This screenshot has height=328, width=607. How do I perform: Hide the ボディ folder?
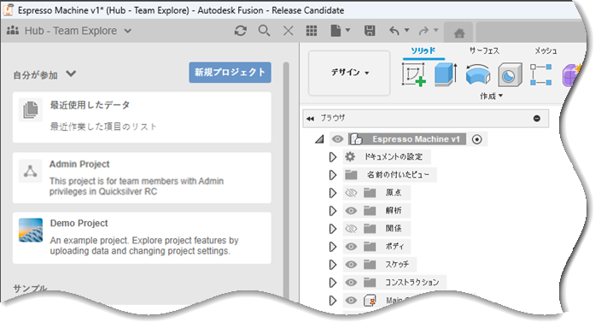click(351, 246)
